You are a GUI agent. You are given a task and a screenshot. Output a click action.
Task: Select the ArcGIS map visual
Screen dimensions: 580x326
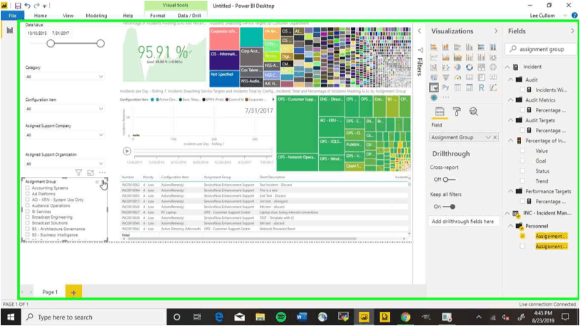(434, 97)
